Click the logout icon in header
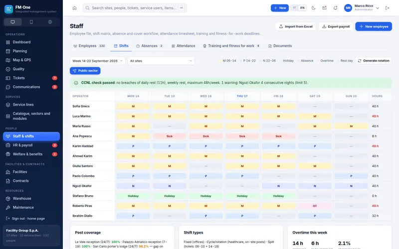 [x=388, y=8]
